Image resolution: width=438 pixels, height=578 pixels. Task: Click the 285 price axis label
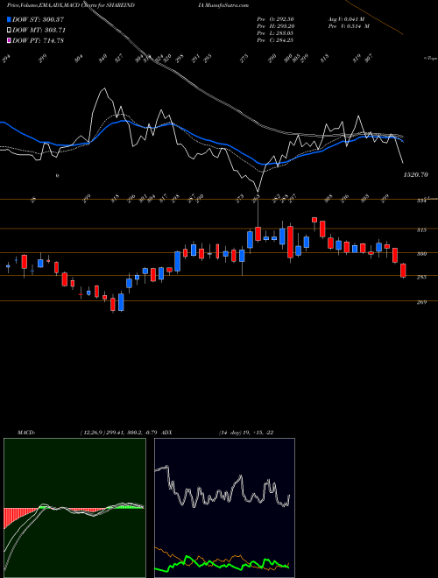[421, 277]
